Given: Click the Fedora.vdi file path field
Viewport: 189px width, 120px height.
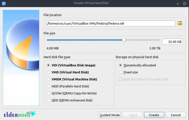Looking at the screenshot, I should pos(111,23).
